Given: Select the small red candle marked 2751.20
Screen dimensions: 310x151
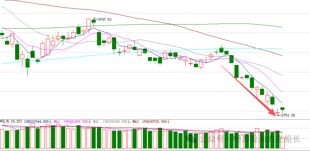Looking at the screenshot, I should pos(277,112).
